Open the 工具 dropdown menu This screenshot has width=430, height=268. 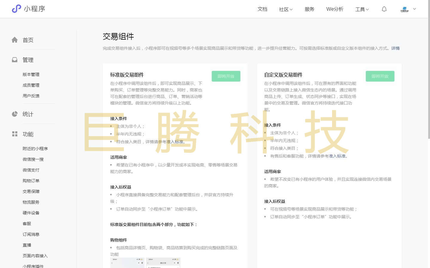pos(362,9)
